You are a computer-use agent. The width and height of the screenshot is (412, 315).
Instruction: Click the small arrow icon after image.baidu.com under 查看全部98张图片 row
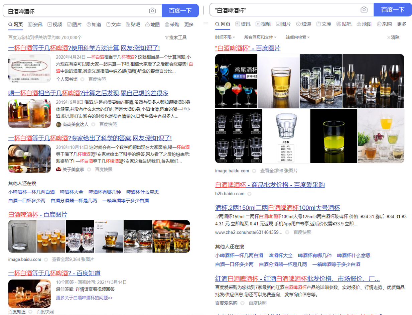click(x=254, y=171)
